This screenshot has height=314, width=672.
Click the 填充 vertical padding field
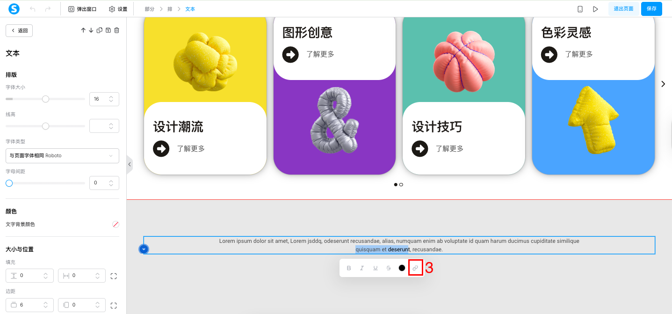coord(29,276)
